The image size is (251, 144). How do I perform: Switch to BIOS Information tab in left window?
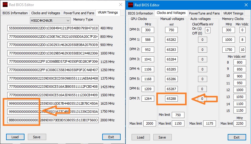click(15, 13)
